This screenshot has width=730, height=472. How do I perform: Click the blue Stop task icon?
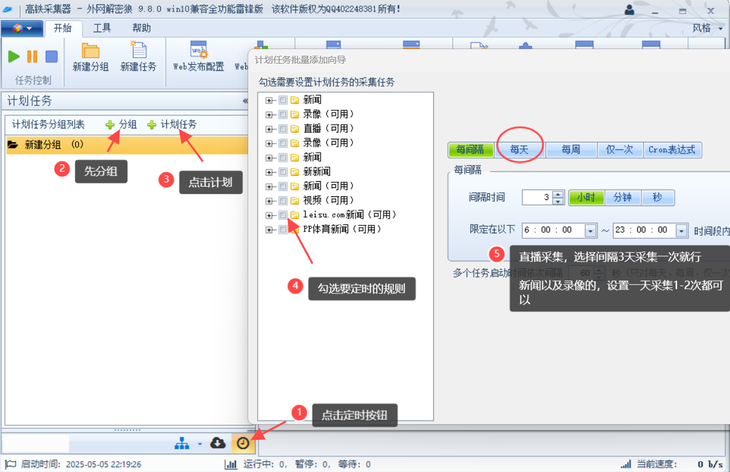[52, 56]
